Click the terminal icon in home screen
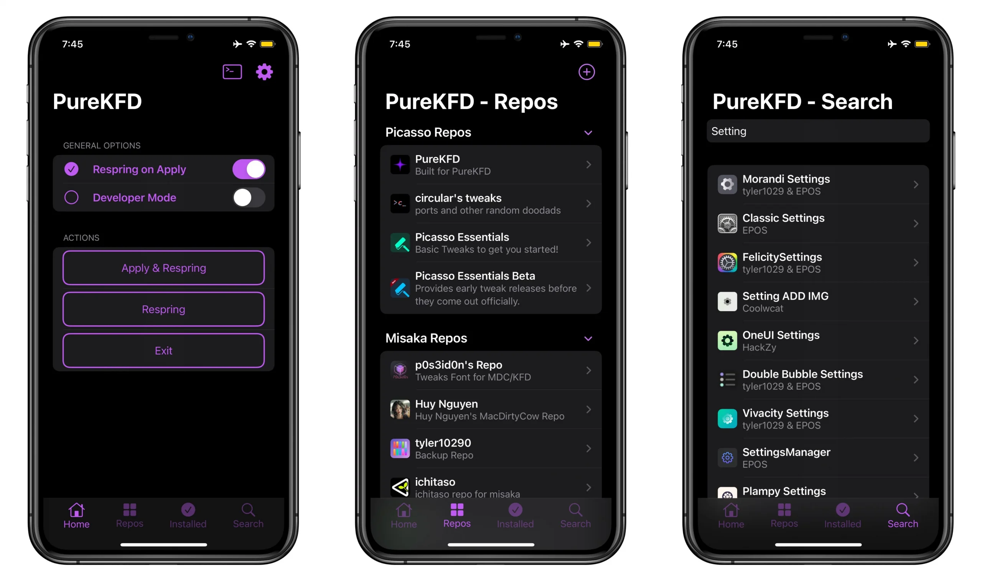Viewport: 982px width, 582px height. click(232, 72)
